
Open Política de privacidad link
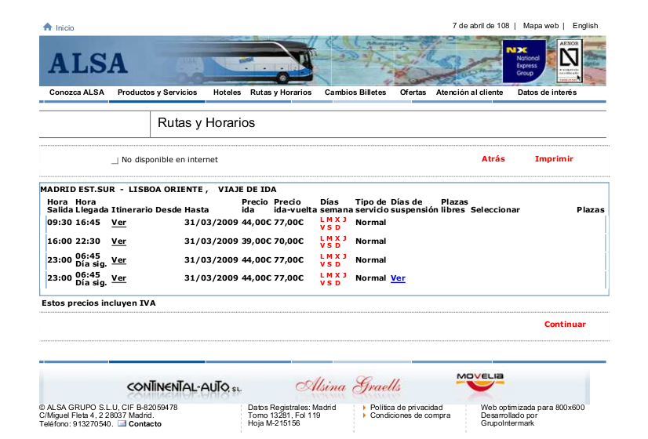click(x=406, y=408)
